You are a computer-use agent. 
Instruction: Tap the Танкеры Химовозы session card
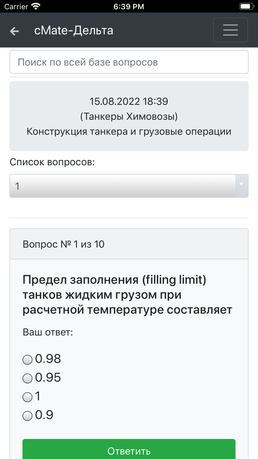(129, 116)
